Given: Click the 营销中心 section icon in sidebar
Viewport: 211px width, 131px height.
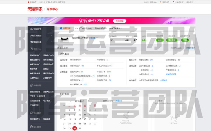Looking at the screenshot, I should coord(31,49).
